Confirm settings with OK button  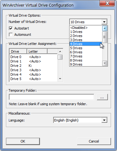click(23, 141)
